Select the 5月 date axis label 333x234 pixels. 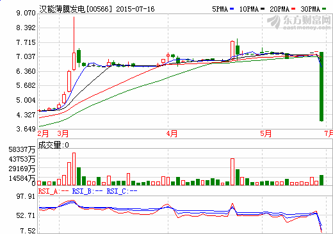pyautogui.click(x=266, y=133)
